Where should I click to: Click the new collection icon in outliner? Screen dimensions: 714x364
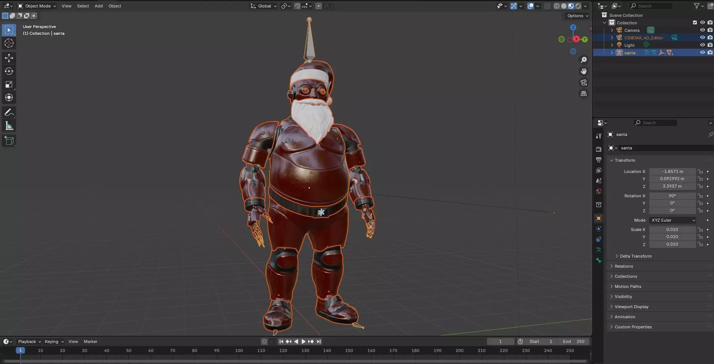pos(710,6)
